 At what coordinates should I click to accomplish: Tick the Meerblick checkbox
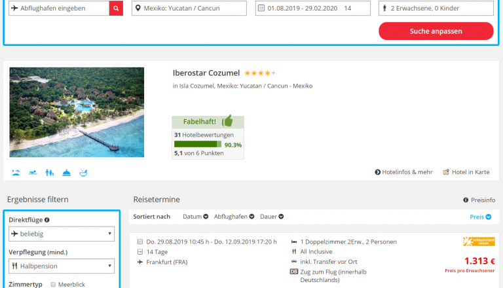pyautogui.click(x=53, y=284)
